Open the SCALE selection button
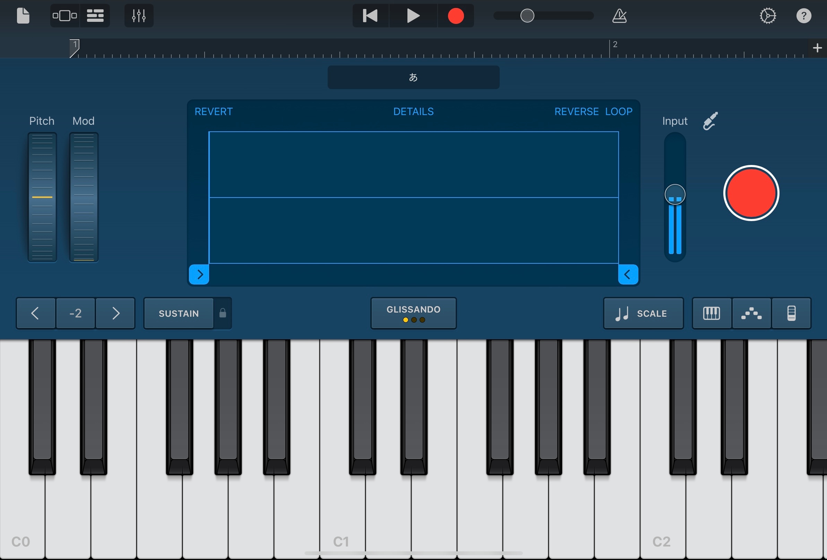Screen dimensions: 827x560 tap(643, 313)
